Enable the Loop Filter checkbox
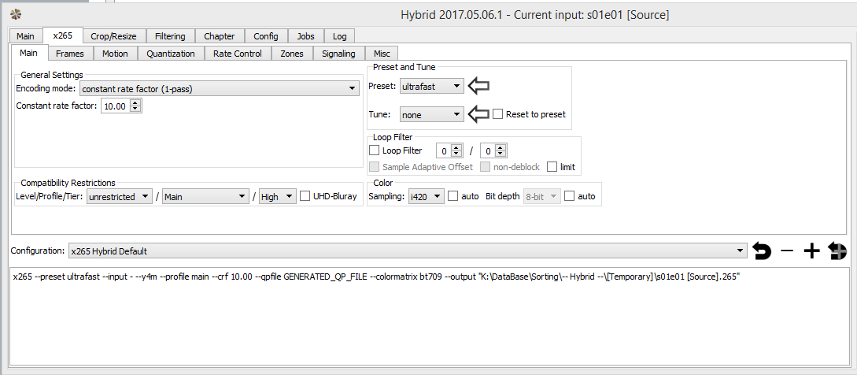857x375 pixels. [x=375, y=150]
